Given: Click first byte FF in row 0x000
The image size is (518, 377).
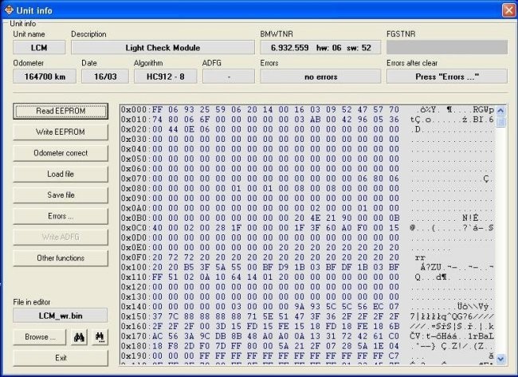Looking at the screenshot, I should click(157, 110).
